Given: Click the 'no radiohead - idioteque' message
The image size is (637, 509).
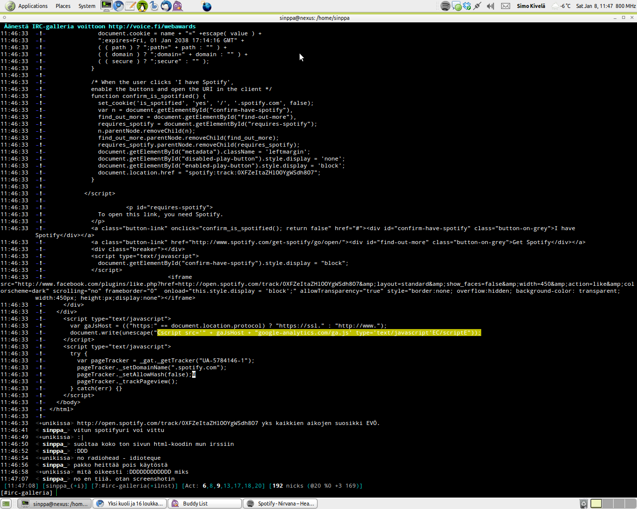Looking at the screenshot, I should [x=119, y=458].
